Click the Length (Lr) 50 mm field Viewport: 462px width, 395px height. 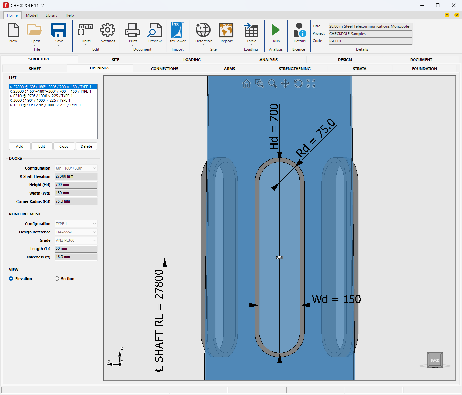coord(76,249)
